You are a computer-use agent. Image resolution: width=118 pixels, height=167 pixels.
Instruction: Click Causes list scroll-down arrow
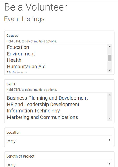coord(110,70)
